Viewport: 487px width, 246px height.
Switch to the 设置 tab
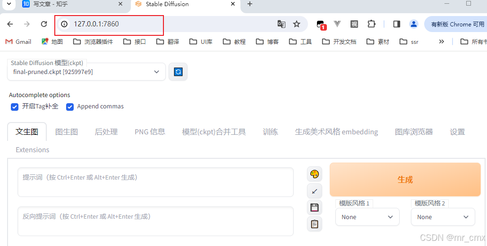point(458,131)
